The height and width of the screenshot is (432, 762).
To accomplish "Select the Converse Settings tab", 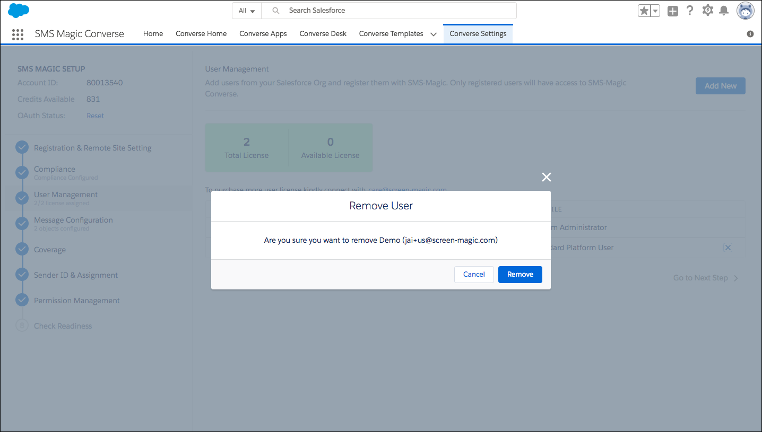I will [478, 33].
